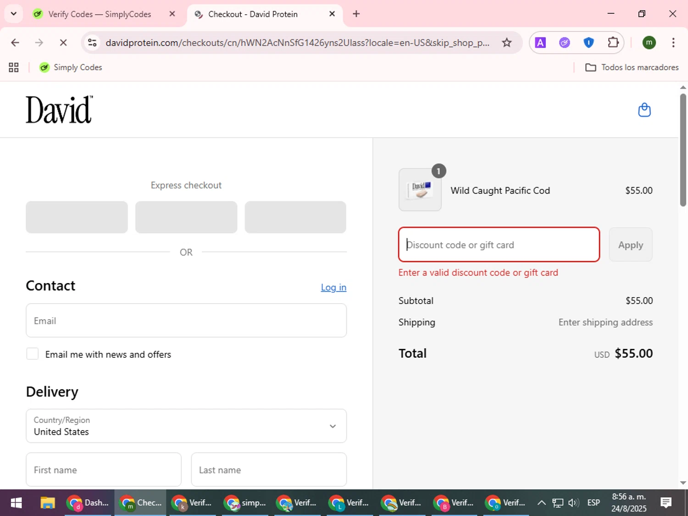
Task: Click the first express checkout button
Action: pyautogui.click(x=77, y=217)
